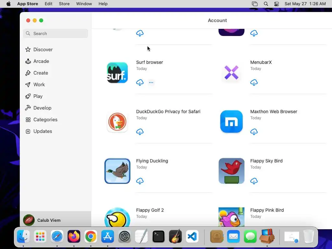Click DuckDuckGo Privacy for Safari title
This screenshot has height=249, width=332.
click(x=168, y=112)
